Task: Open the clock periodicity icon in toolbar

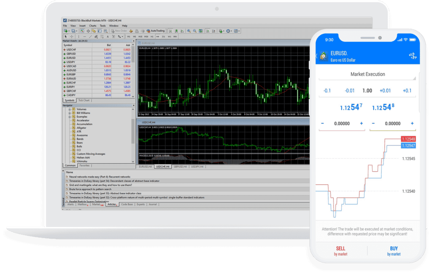Action: click(228, 31)
